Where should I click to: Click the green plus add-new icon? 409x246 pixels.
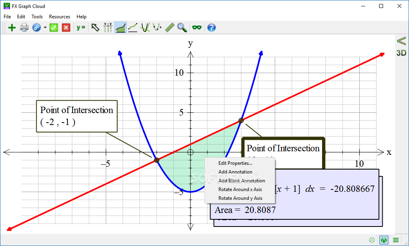12,27
